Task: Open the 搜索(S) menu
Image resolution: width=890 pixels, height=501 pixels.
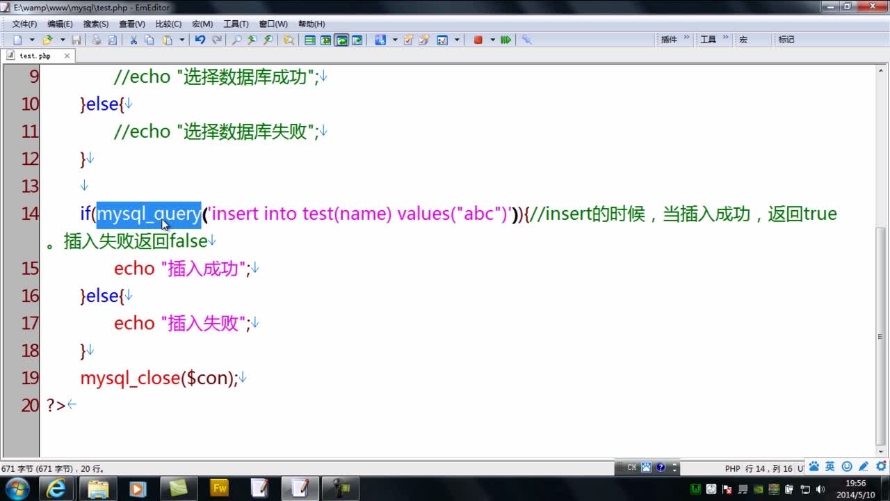Action: click(96, 24)
